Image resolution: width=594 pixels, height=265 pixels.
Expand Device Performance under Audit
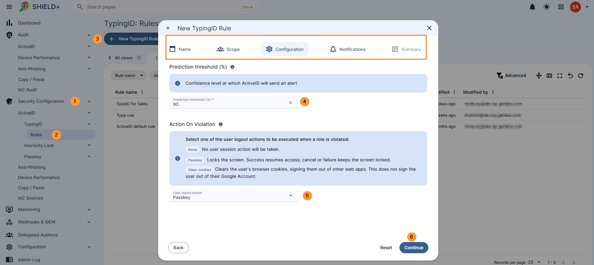click(89, 58)
